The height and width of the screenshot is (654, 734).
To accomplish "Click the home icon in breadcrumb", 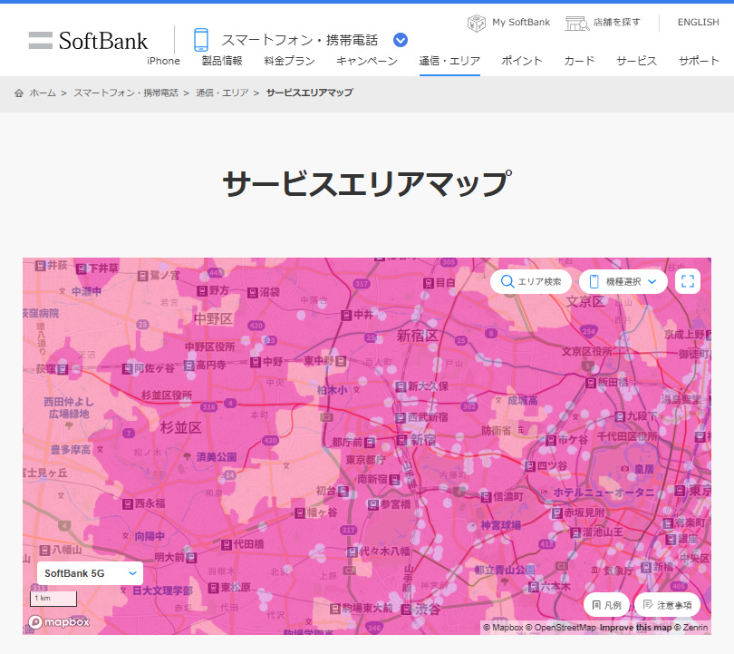I will [19, 93].
